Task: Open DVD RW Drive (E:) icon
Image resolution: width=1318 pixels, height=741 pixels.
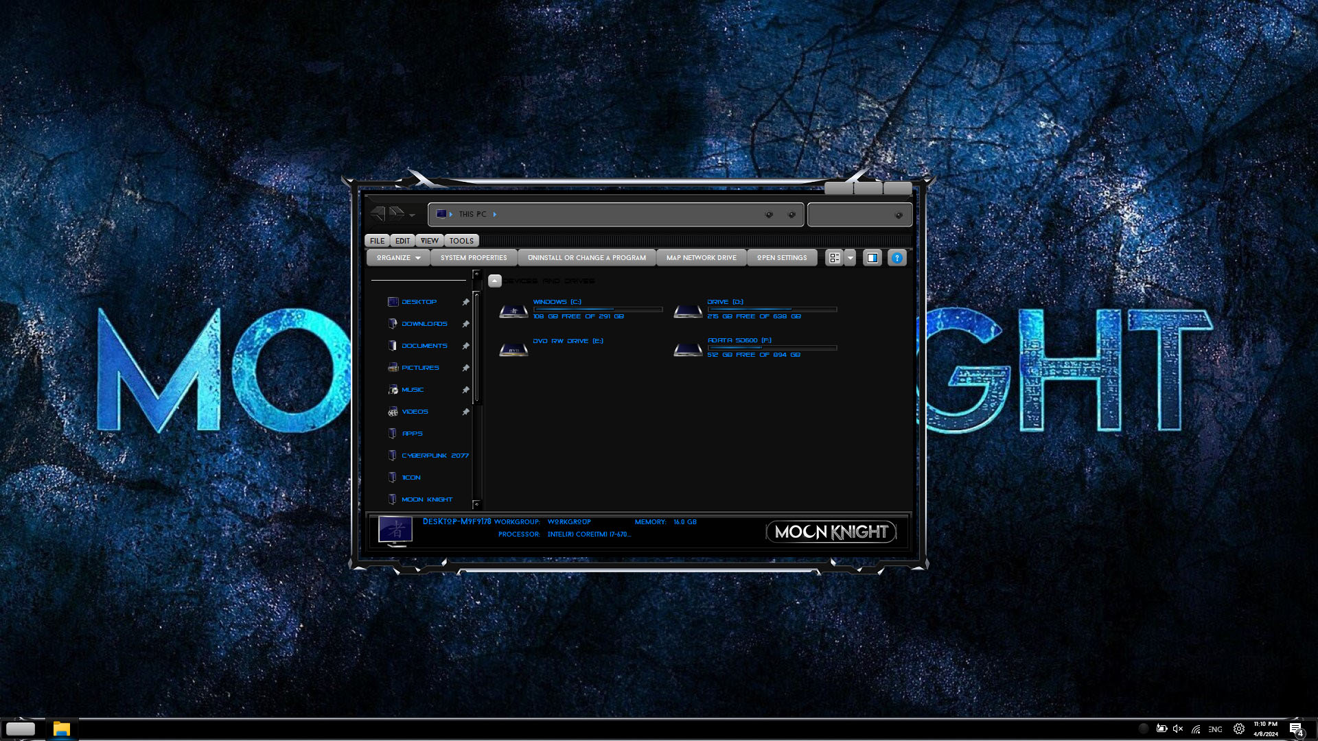Action: [x=513, y=349]
